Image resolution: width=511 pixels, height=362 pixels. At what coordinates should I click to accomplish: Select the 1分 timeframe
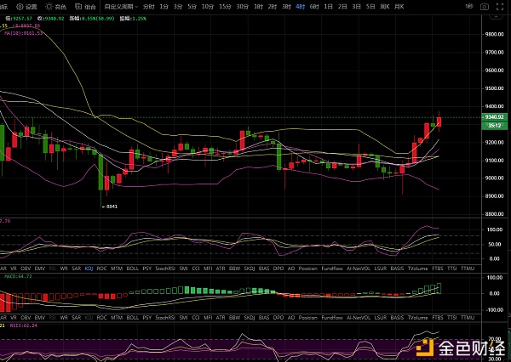164,7
